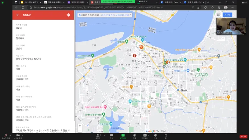Click the store name value 'NNNC'

(19, 28)
